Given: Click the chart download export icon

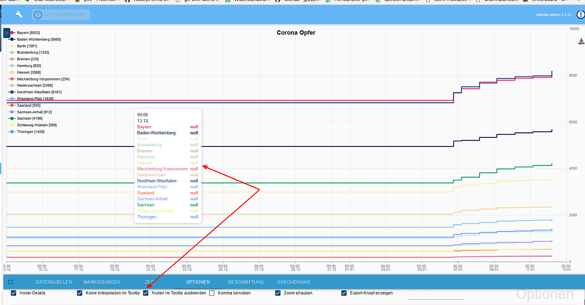Looking at the screenshot, I should (581, 42).
